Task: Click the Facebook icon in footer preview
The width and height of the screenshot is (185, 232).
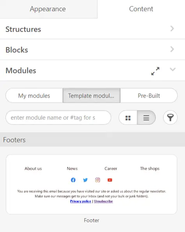Action: click(x=73, y=180)
